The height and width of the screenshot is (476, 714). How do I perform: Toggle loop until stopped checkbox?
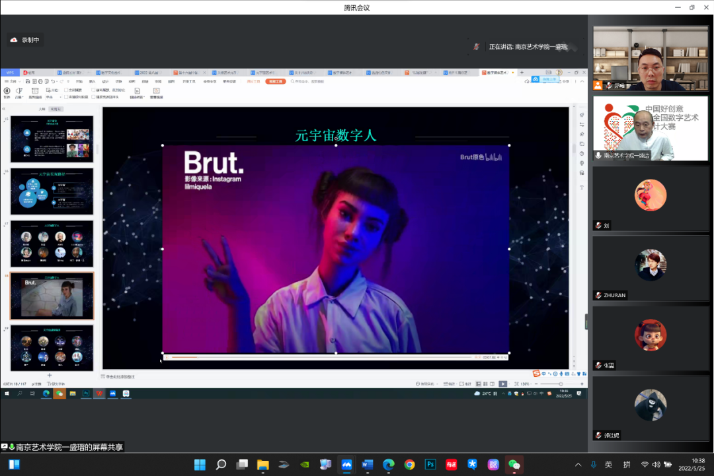tap(93, 90)
